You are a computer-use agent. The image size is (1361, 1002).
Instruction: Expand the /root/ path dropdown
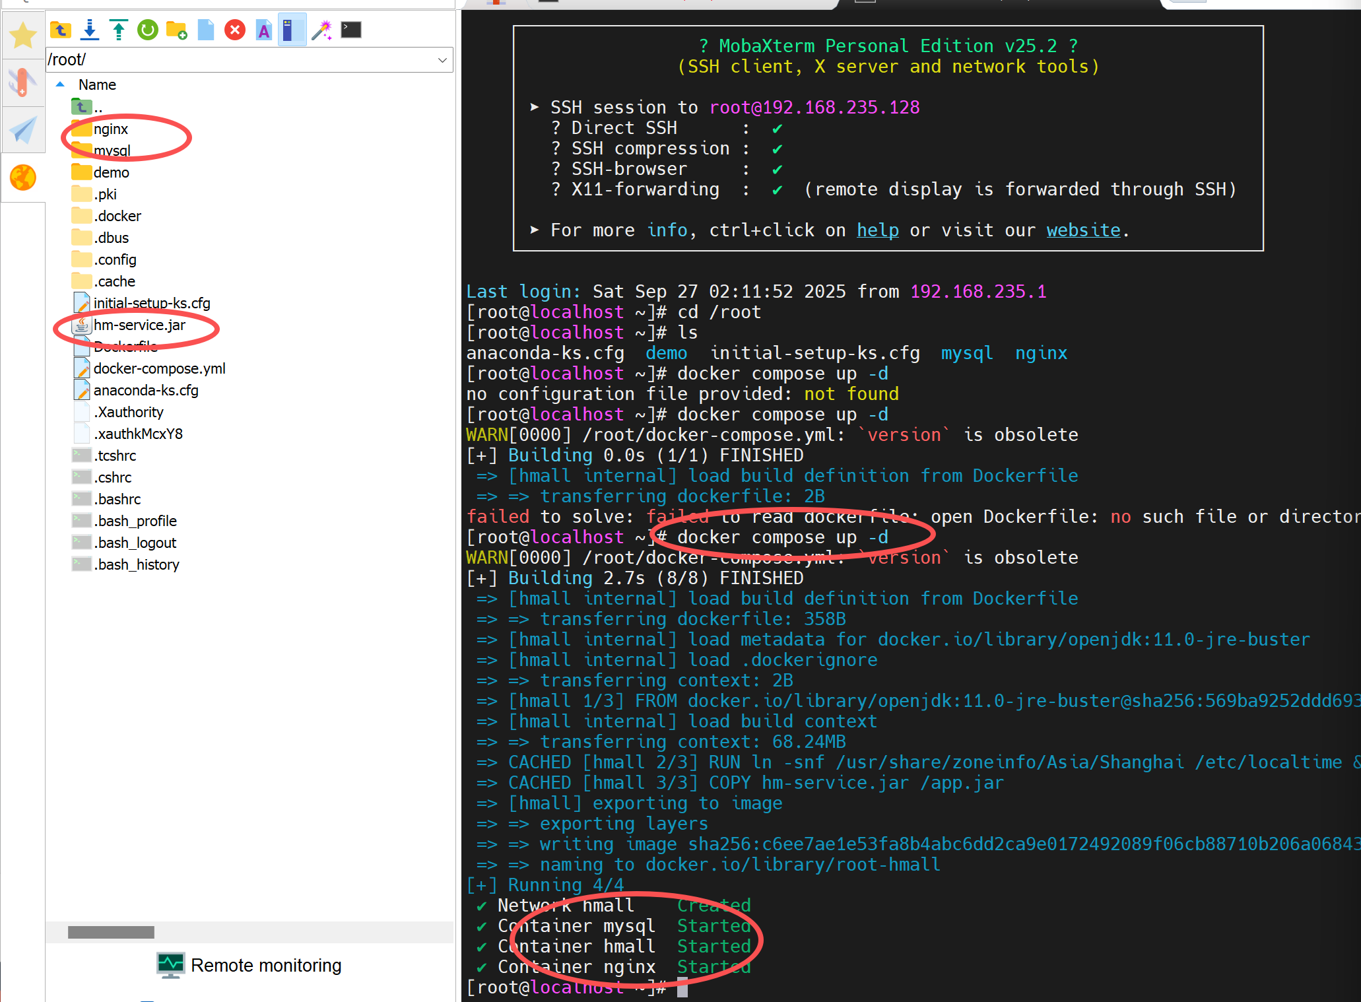click(x=442, y=60)
